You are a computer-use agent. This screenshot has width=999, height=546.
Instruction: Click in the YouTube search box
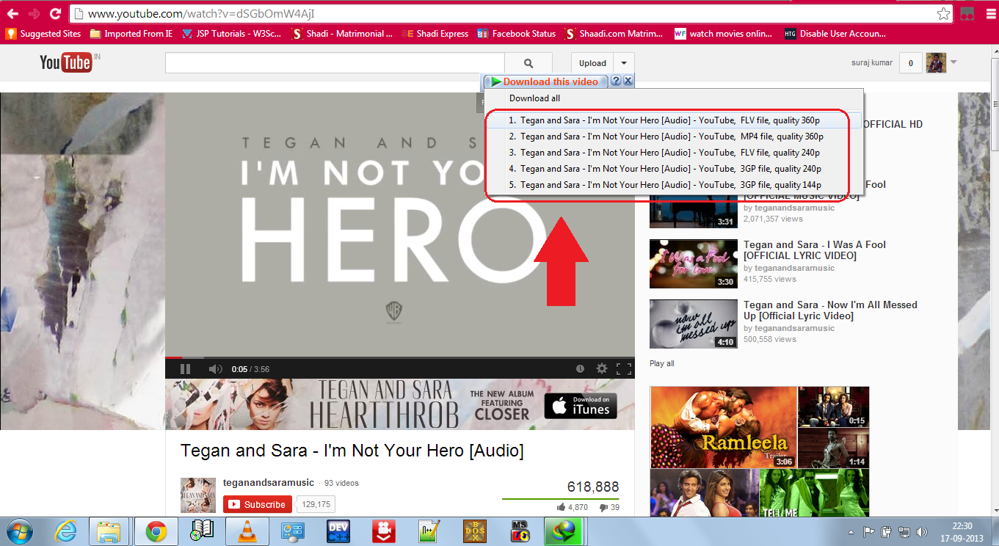pos(335,63)
